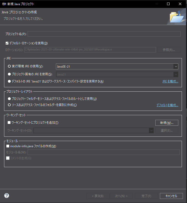Image resolution: width=187 pixels, height=203 pixels.
Task: Click the Eclipse icon in title bar
Action: pyautogui.click(x=4, y=4)
